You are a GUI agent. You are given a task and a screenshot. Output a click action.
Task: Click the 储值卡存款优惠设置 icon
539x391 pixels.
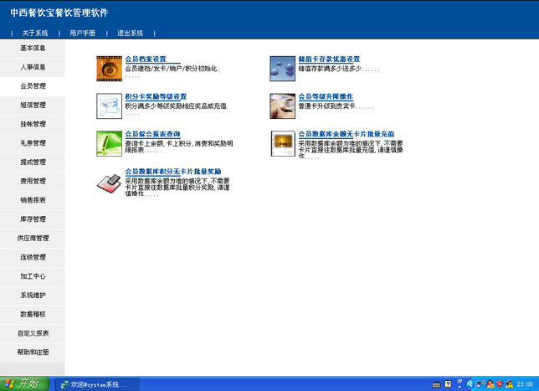(x=283, y=68)
